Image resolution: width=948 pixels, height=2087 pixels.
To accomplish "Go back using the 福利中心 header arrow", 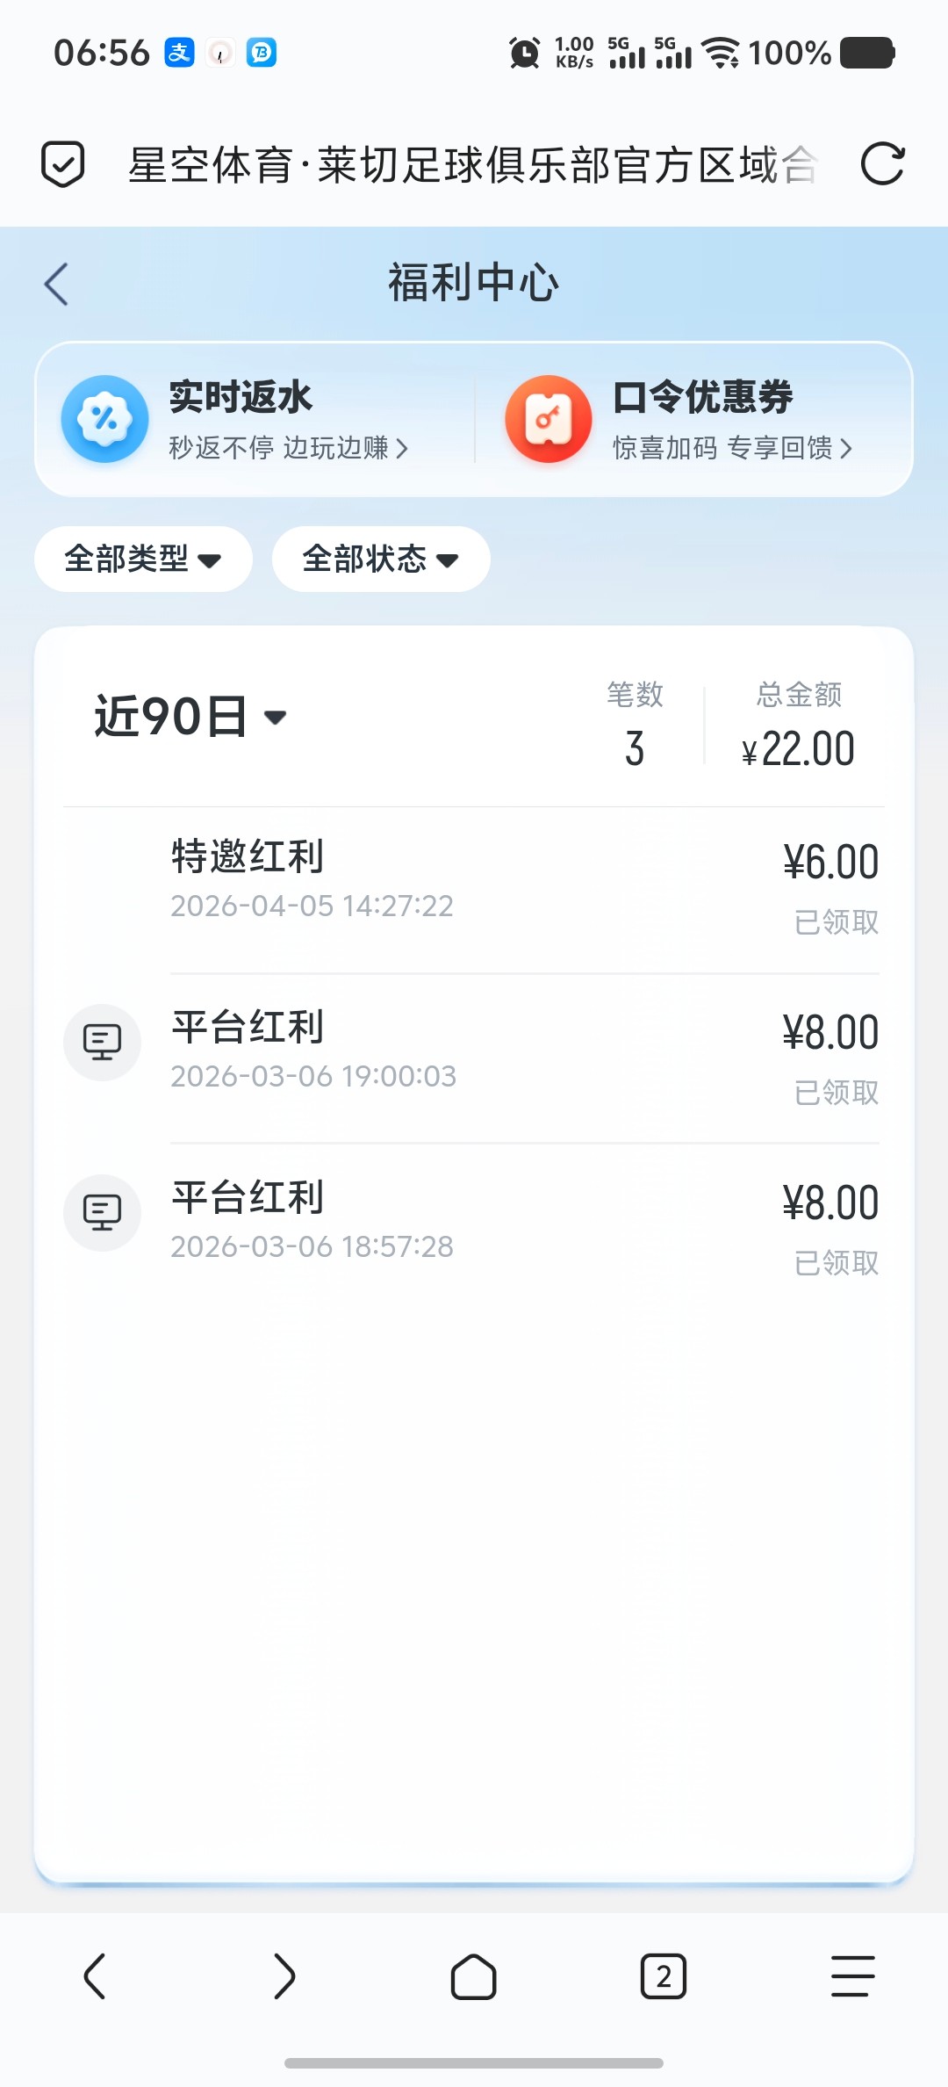I will click(x=57, y=284).
